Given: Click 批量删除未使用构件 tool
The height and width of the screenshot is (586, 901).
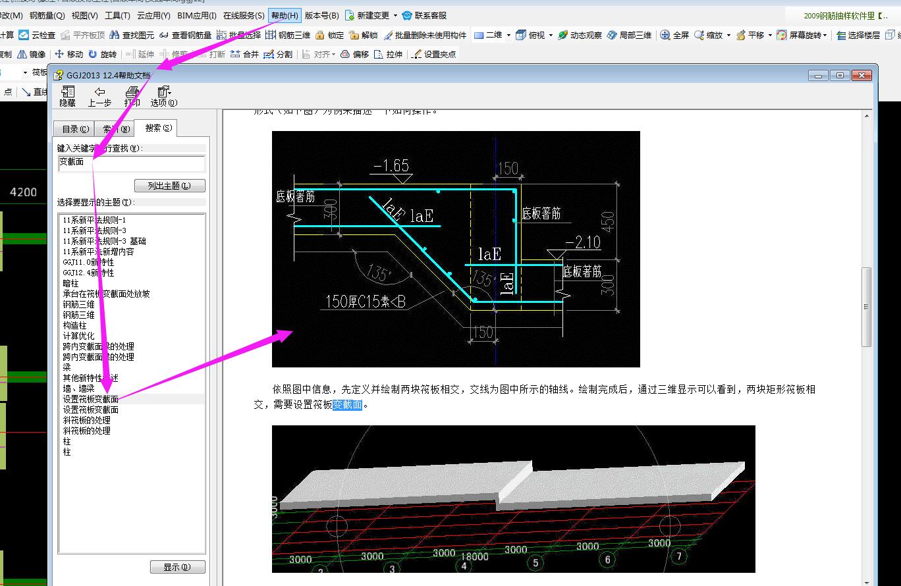Looking at the screenshot, I should pyautogui.click(x=425, y=35).
